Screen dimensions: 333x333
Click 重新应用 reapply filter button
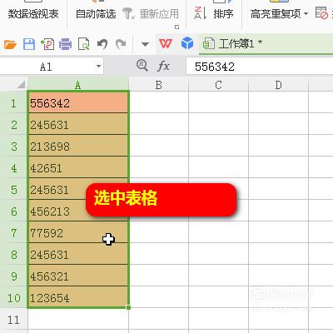pos(151,13)
